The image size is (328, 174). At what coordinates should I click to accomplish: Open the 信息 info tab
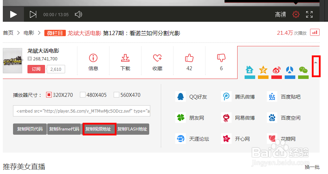click(93, 62)
